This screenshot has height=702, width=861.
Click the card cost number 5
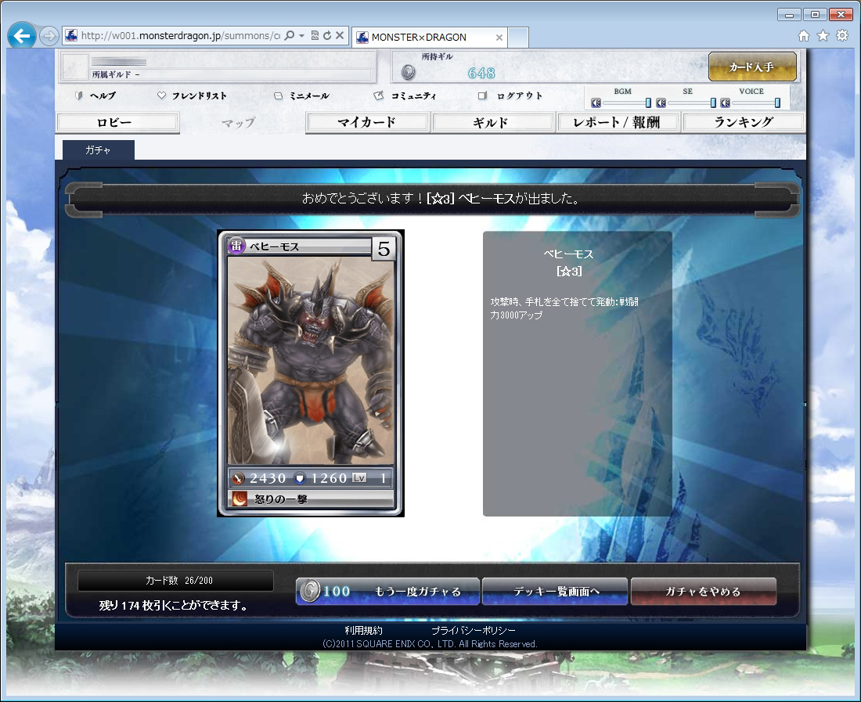pos(384,249)
